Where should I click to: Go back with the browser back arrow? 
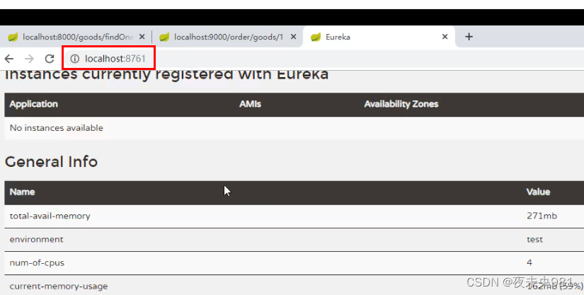tap(9, 59)
